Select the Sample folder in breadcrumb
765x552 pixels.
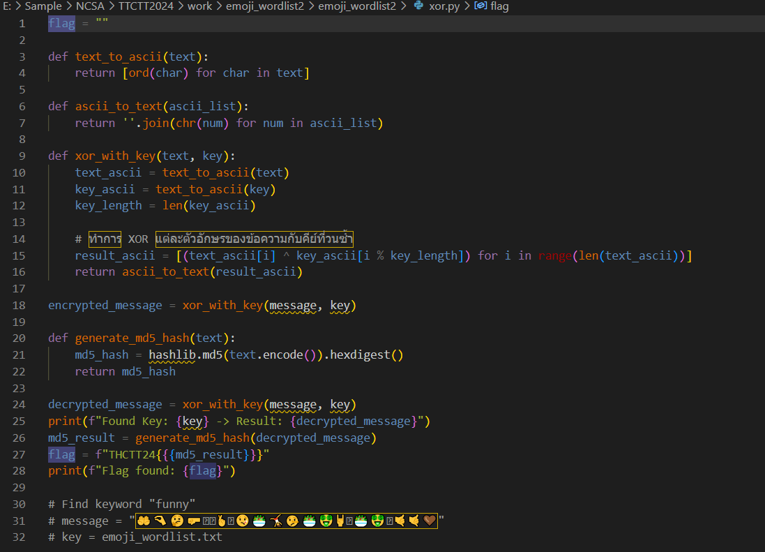tap(43, 6)
